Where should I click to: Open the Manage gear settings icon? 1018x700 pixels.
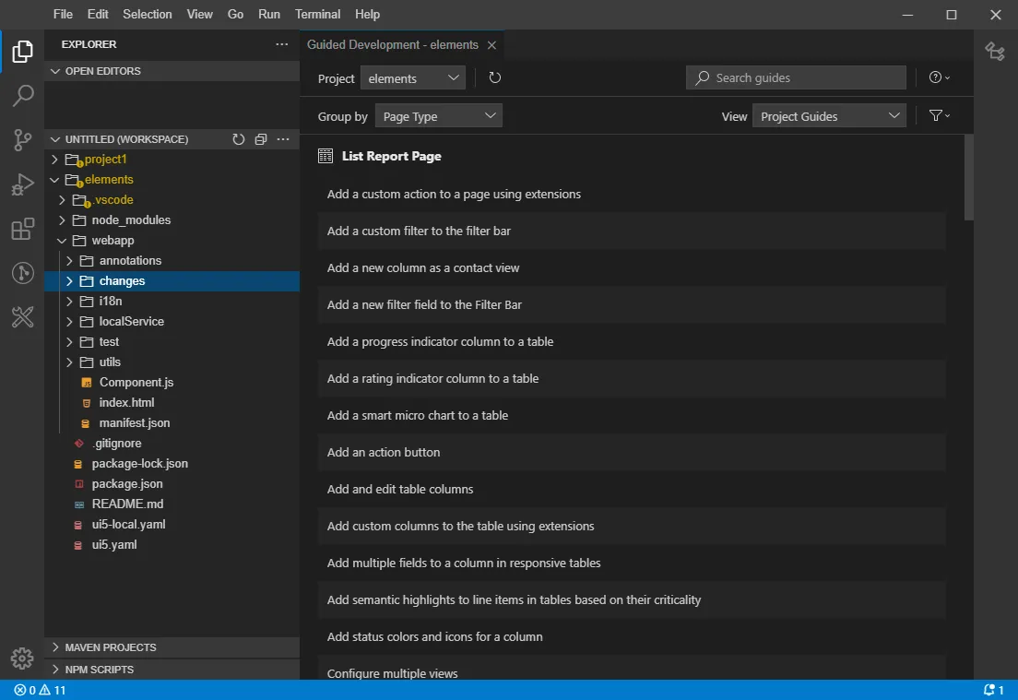click(x=22, y=658)
